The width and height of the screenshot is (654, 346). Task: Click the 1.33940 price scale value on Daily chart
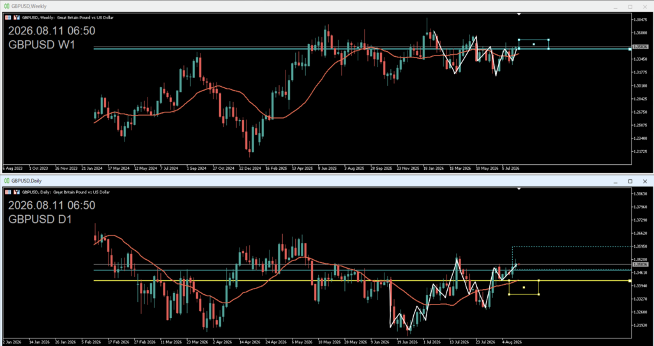point(641,285)
